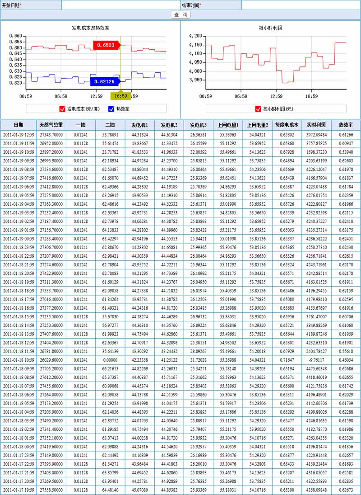Click the 每小时利润(元) legend label link

[278, 109]
